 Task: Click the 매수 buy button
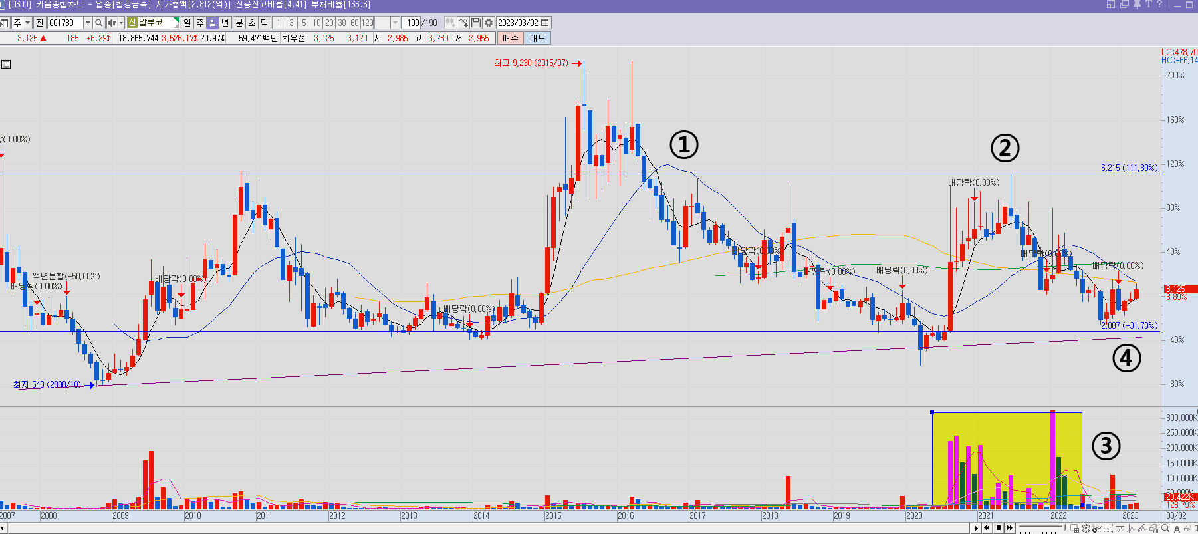510,38
